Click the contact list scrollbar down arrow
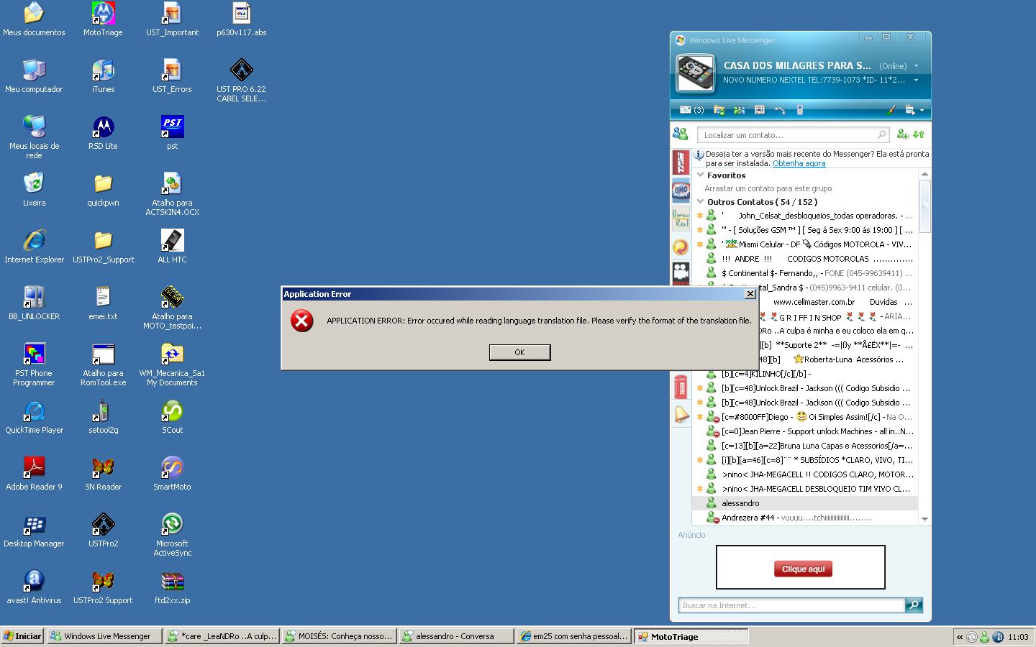This screenshot has height=647, width=1036. (x=924, y=518)
